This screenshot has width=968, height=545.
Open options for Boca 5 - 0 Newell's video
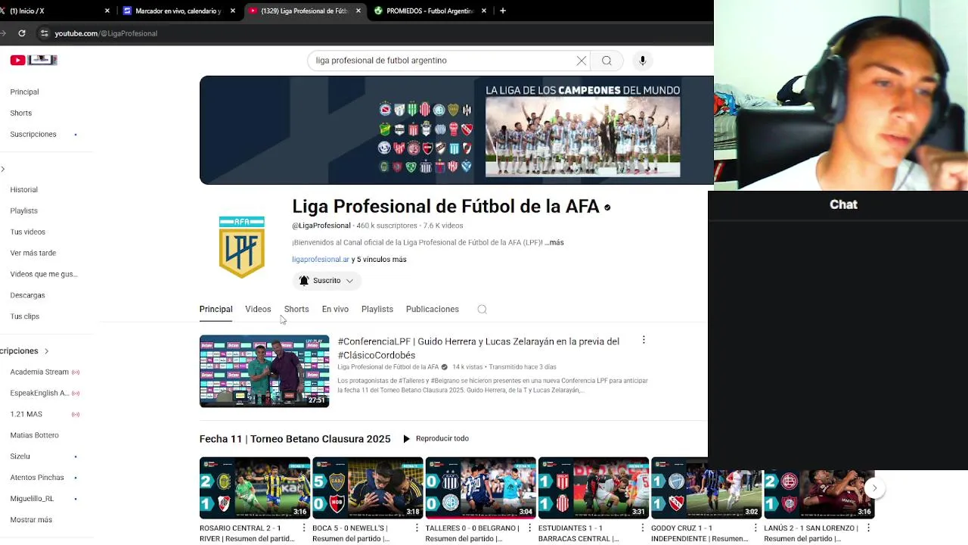pyautogui.click(x=416, y=528)
